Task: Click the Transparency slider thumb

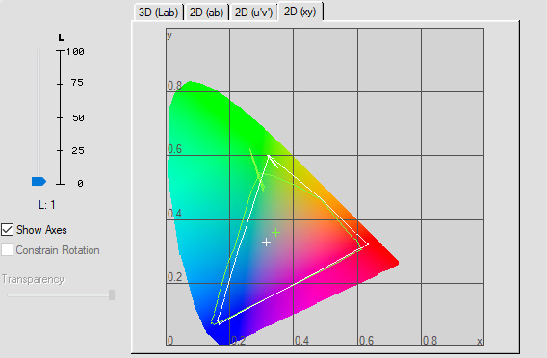Action: pyautogui.click(x=112, y=294)
